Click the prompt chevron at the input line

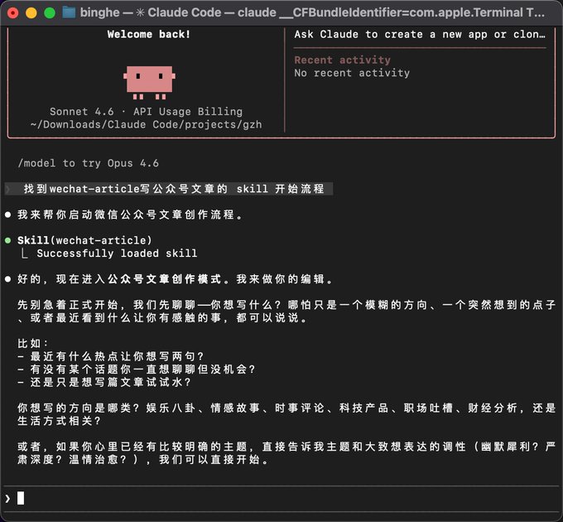pyautogui.click(x=7, y=498)
